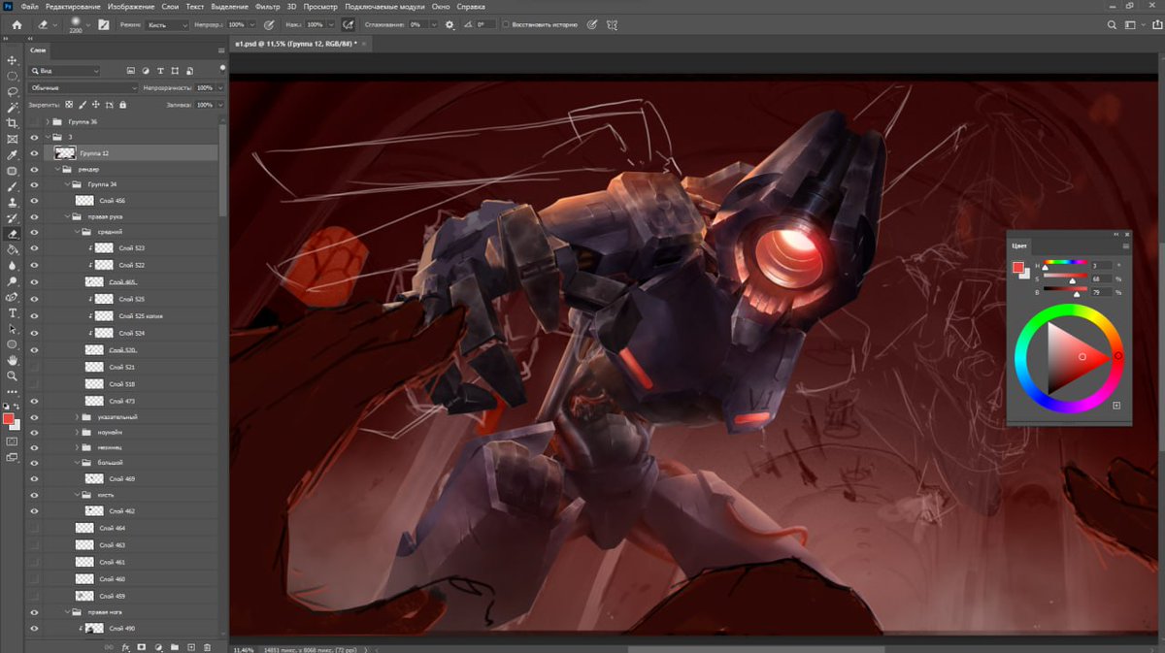Enable Восстановить историю checkbox
Image resolution: width=1165 pixels, height=653 pixels.
coord(506,24)
